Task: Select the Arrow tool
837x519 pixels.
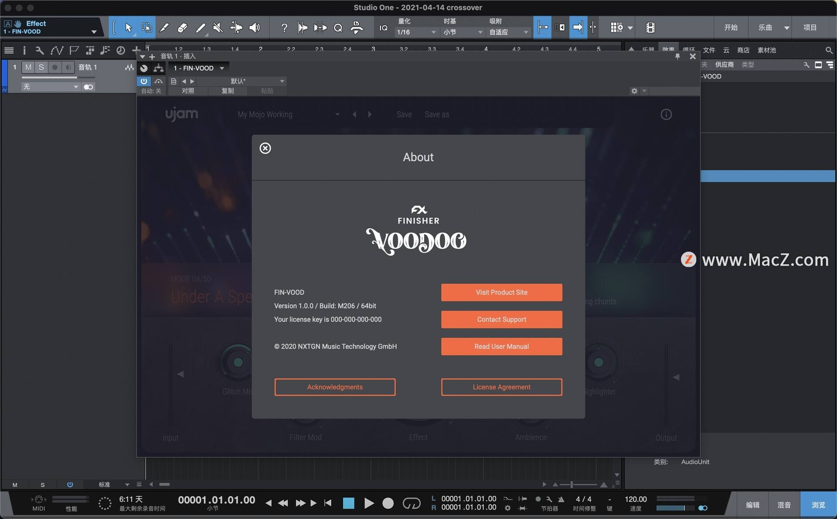Action: 128,27
